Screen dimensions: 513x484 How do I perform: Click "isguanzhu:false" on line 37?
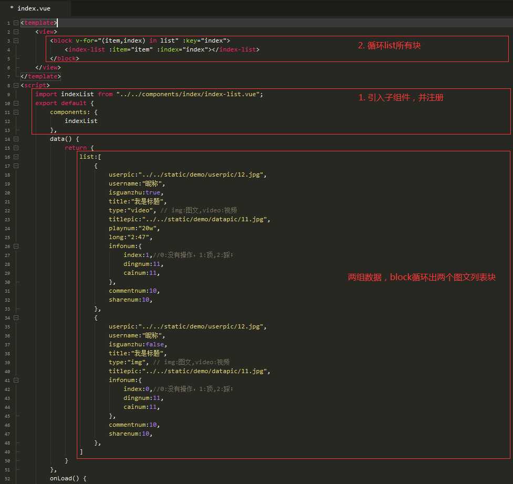138,344
